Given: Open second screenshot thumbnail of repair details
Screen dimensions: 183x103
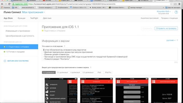Looking at the screenshot, I should pos(97,90).
